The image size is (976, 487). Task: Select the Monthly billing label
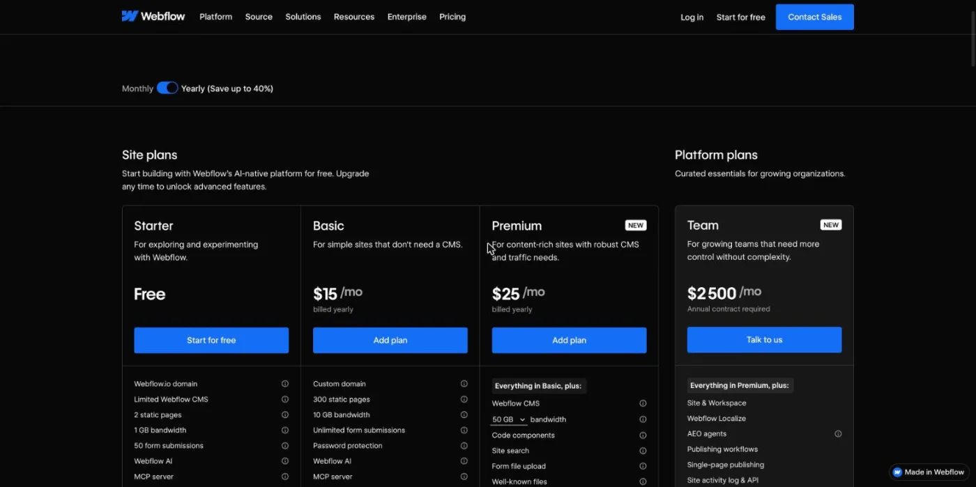(x=137, y=88)
